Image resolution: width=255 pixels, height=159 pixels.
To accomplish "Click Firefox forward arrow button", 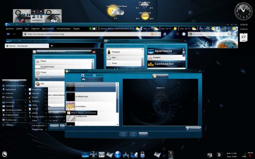I will click(14, 34).
